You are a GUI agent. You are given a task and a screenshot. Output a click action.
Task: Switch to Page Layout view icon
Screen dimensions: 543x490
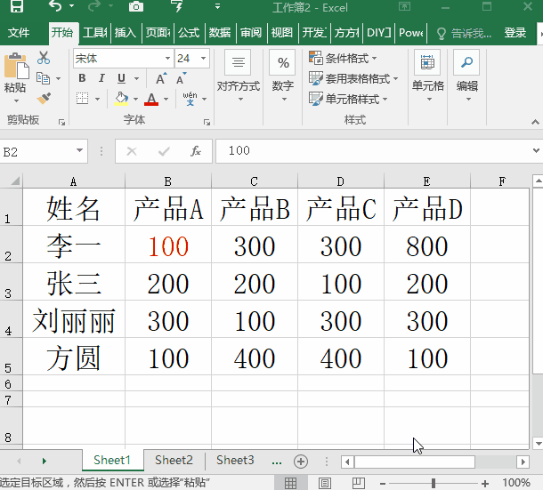325,483
